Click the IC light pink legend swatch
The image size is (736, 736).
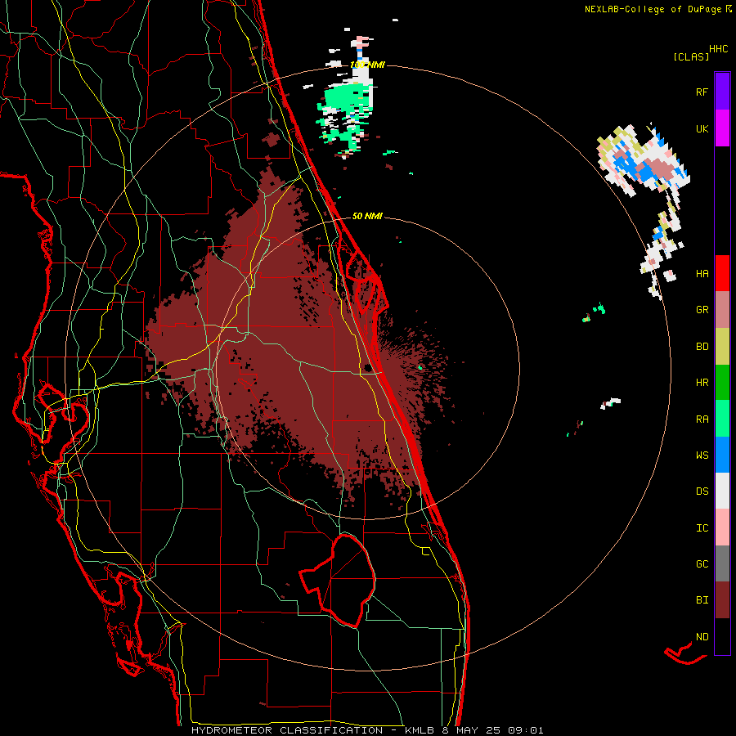click(722, 527)
